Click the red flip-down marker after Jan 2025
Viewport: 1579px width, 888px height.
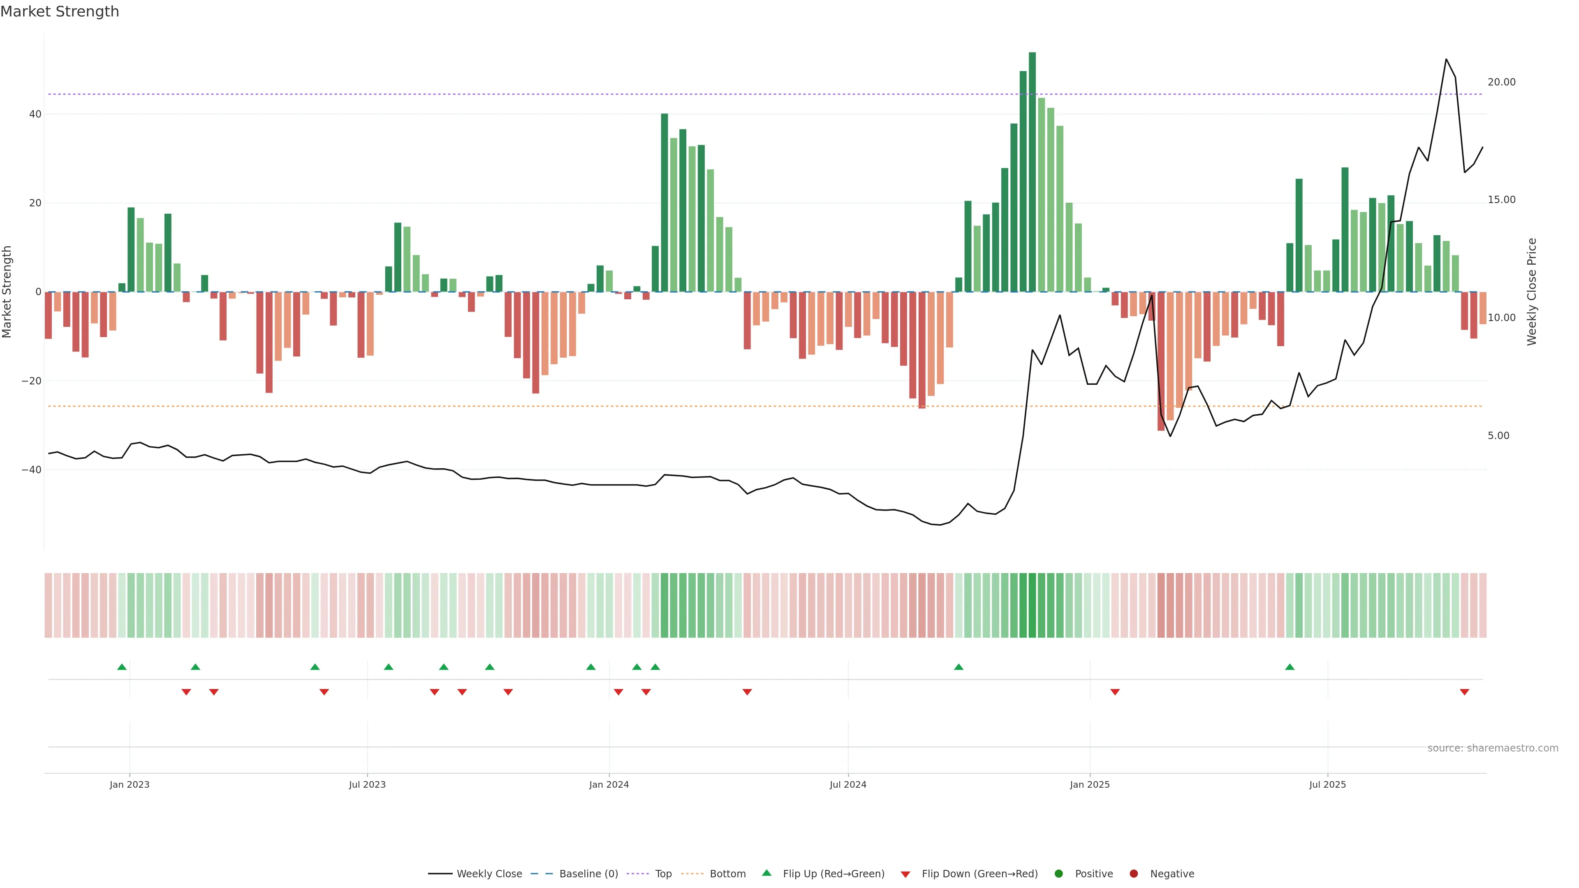[x=1115, y=692]
